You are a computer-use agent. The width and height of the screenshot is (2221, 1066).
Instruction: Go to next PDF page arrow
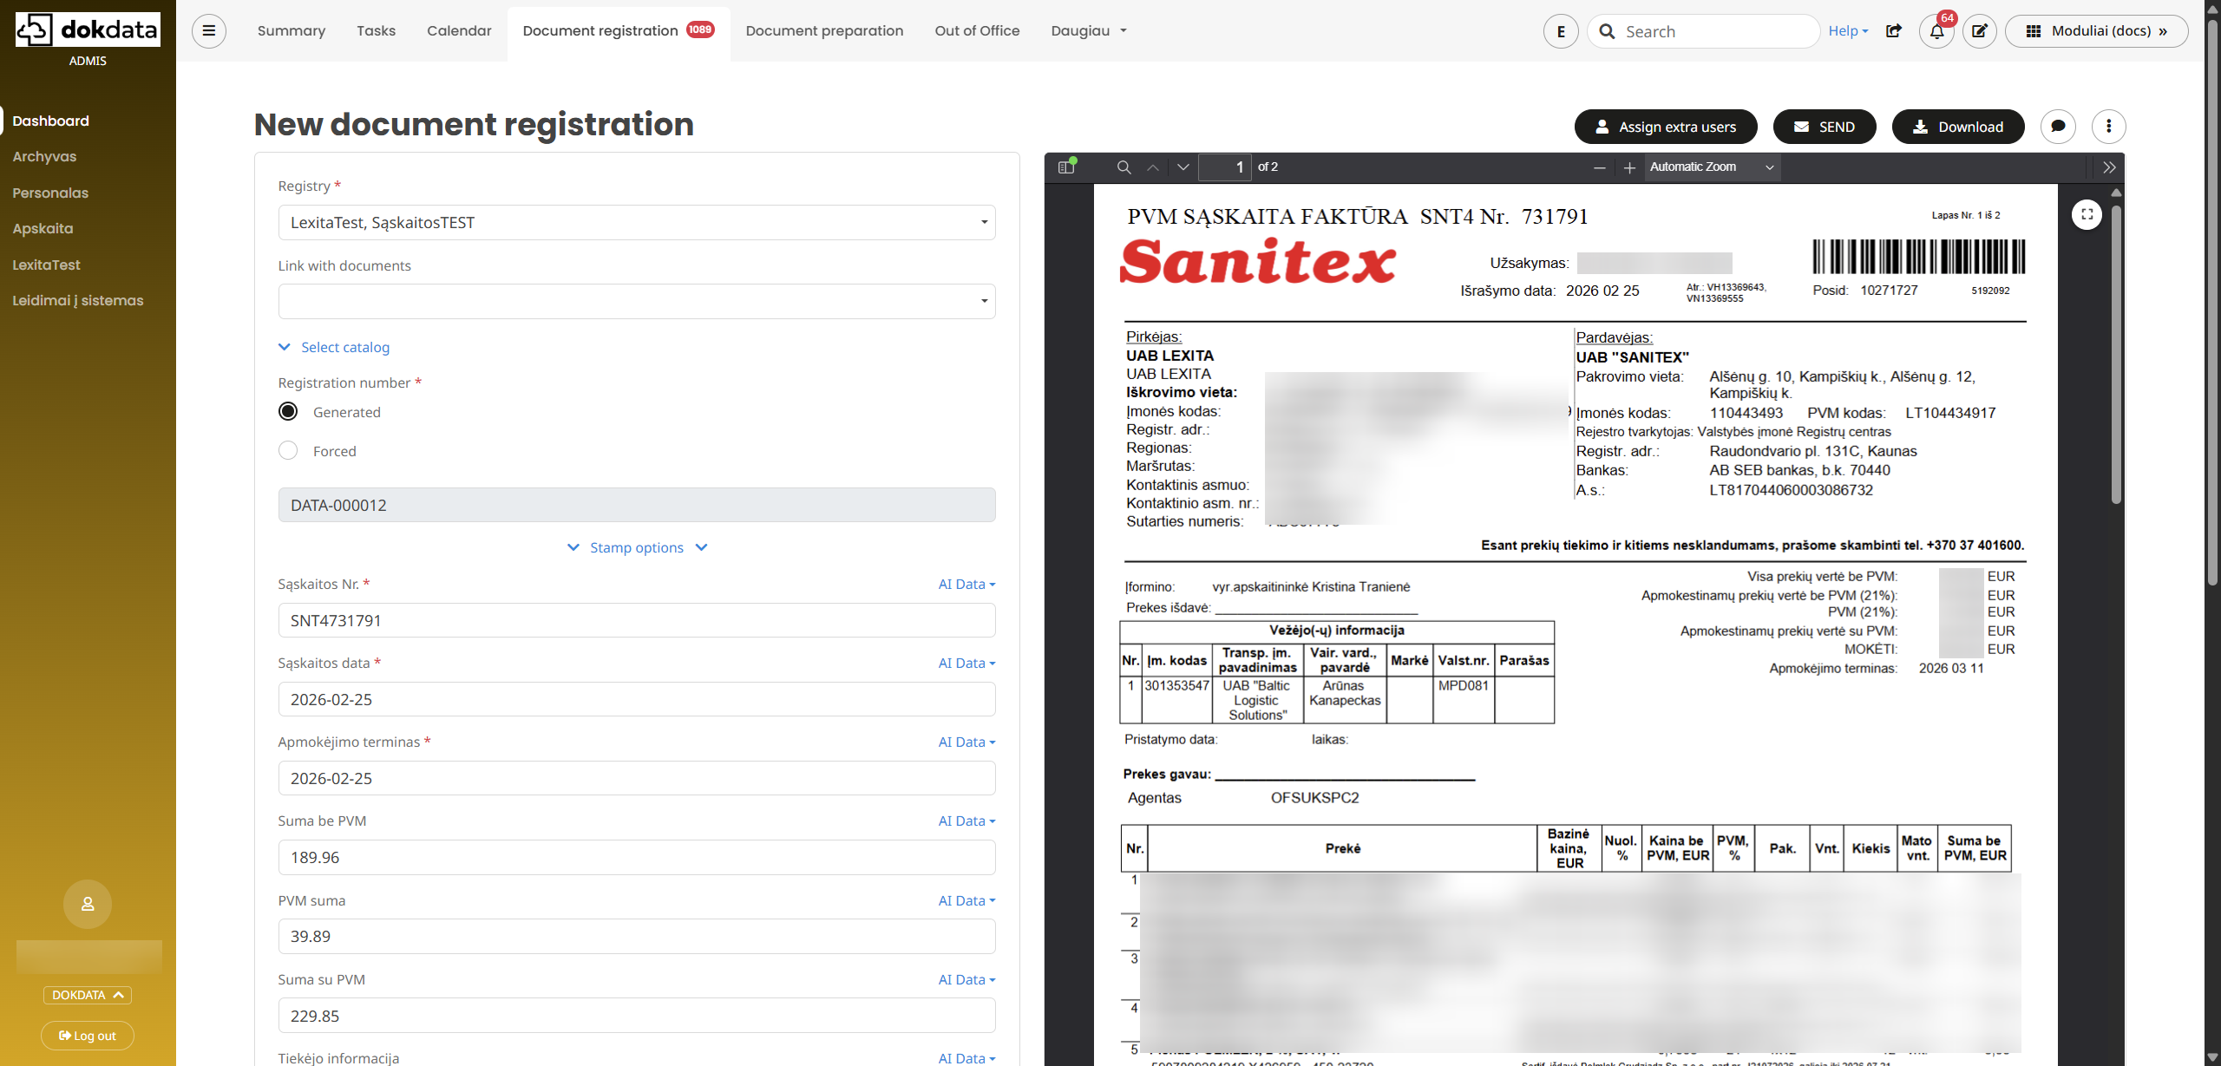tap(1183, 167)
